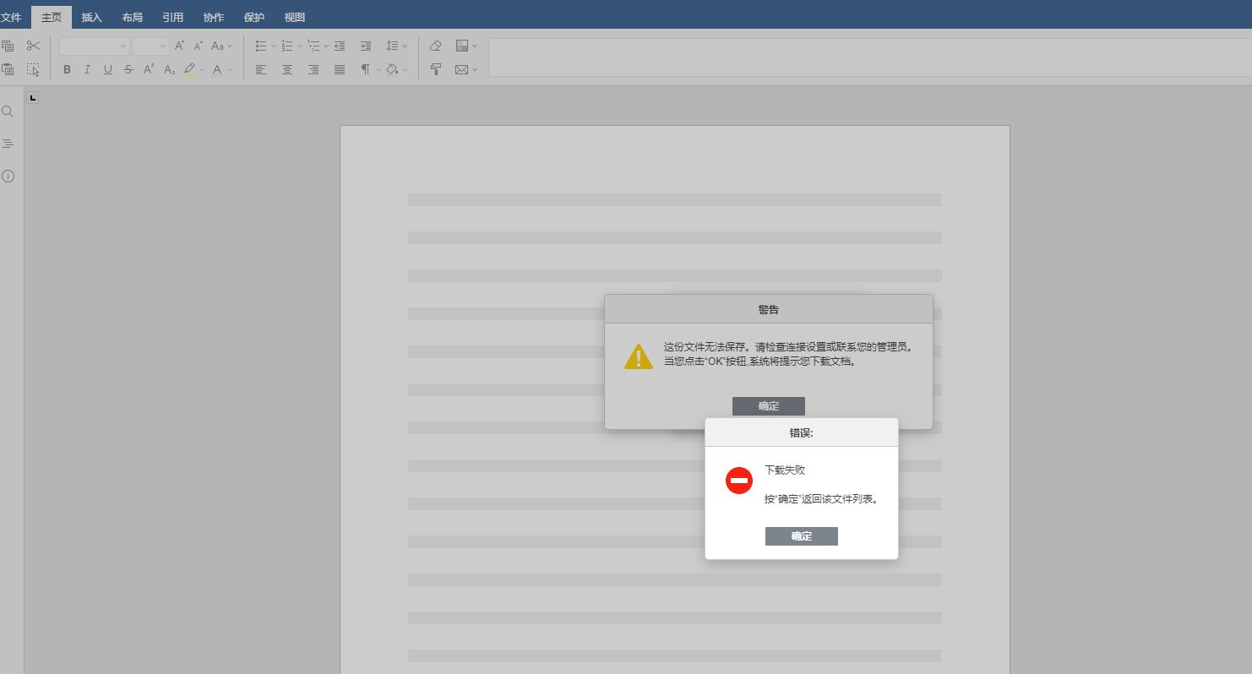1252x674 pixels.
Task: Switch to the 布局 tab
Action: click(x=132, y=17)
